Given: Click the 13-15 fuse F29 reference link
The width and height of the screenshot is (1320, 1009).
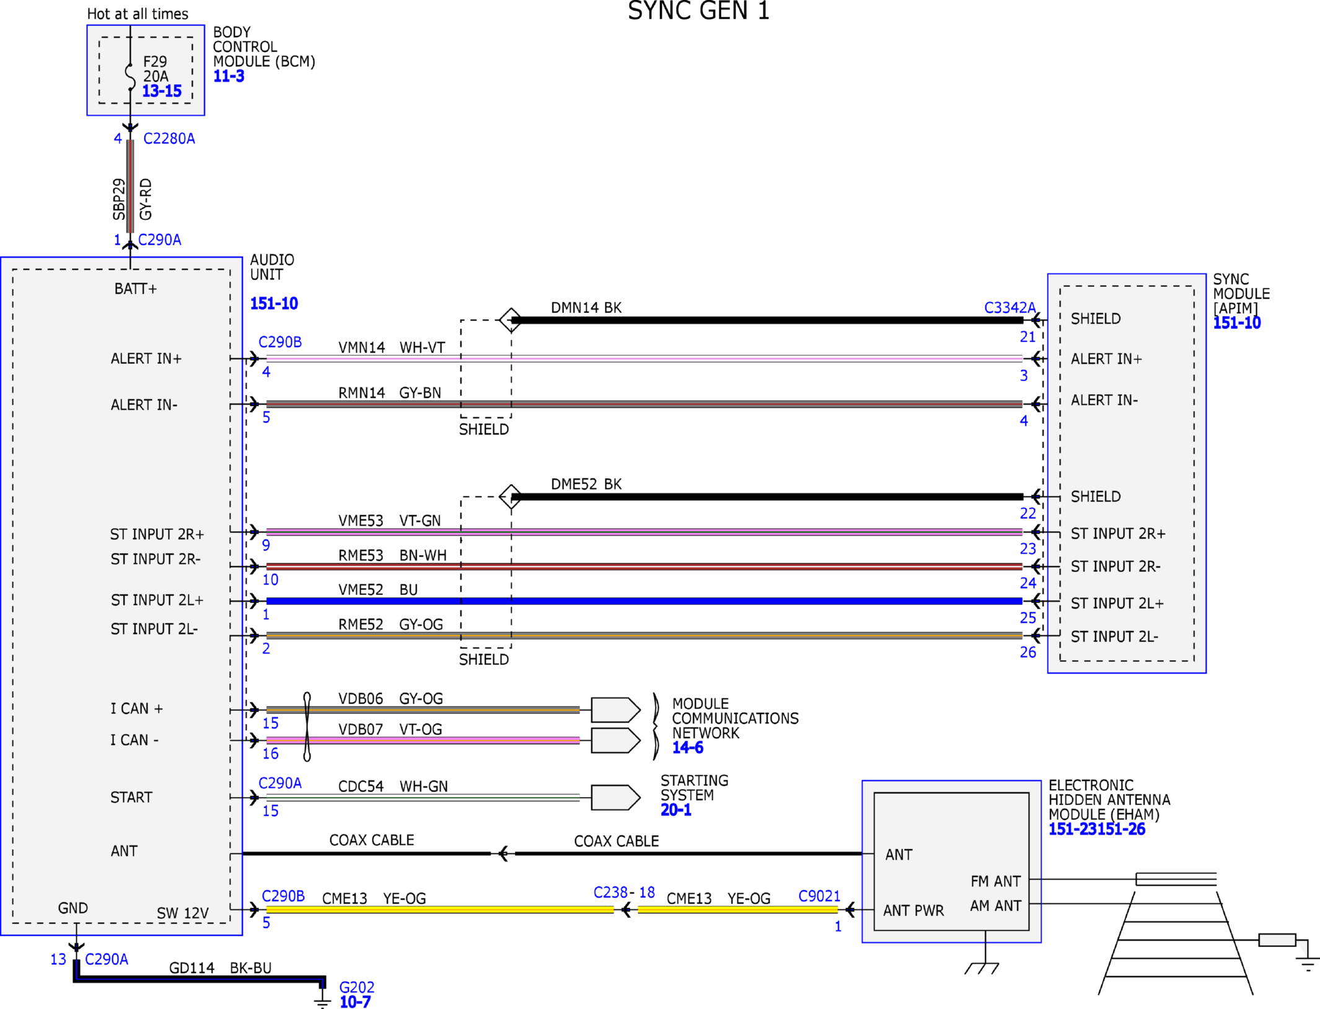Looking at the screenshot, I should [x=162, y=91].
